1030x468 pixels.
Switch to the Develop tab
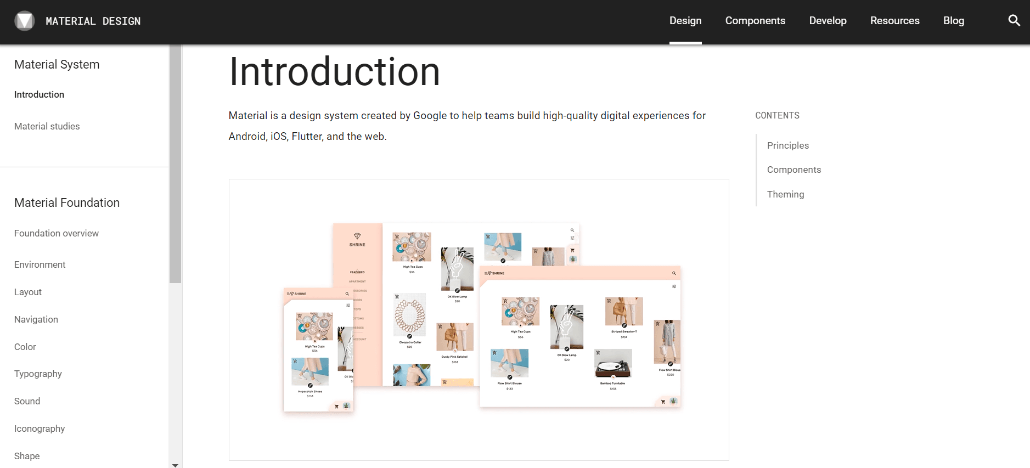(x=828, y=21)
